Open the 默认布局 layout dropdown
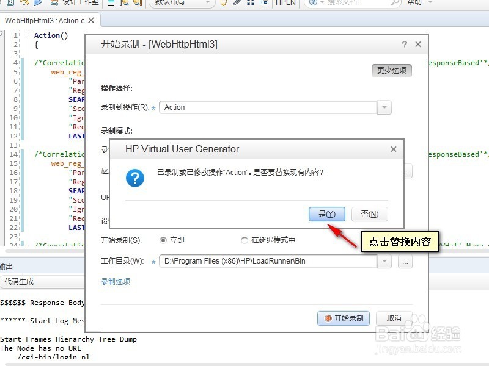Screen dimensions: 489x366 [x=182, y=2]
